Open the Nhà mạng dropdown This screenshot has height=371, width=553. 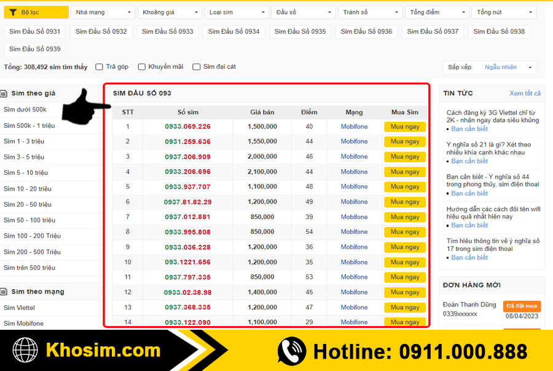(x=103, y=12)
